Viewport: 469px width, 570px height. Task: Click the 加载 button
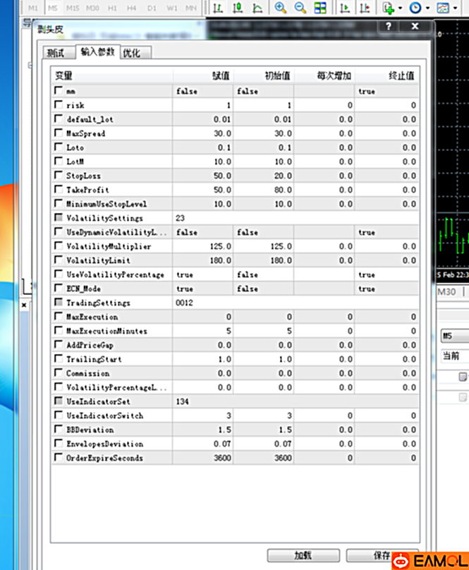pos(303,555)
